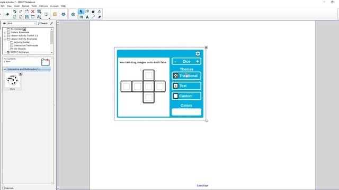Click the Paste clipboard icon
Viewport: 339px width, 190px height.
(x=26, y=12)
